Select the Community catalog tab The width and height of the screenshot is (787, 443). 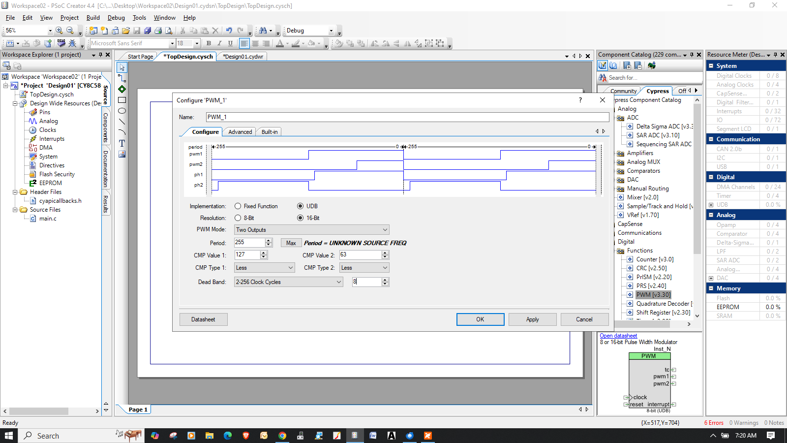(x=623, y=91)
